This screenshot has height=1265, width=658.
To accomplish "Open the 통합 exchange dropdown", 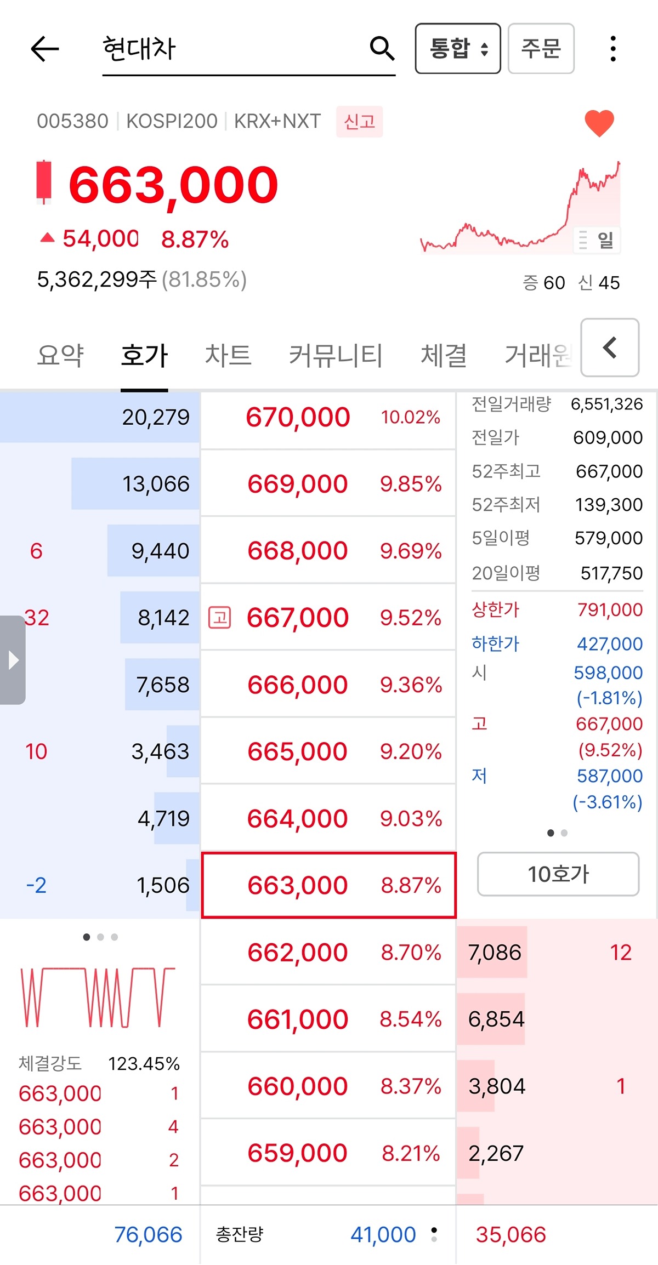I will 458,49.
